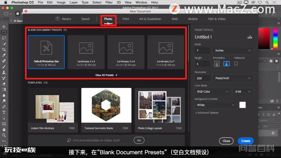Select the Crop tool
The height and width of the screenshot is (158, 281).
4,50
